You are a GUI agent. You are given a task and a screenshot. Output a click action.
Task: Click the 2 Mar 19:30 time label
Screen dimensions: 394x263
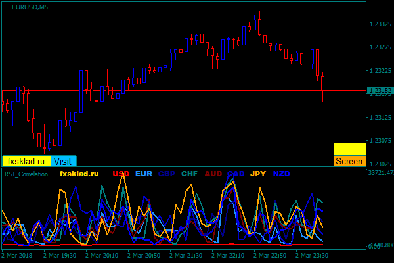tap(60, 256)
